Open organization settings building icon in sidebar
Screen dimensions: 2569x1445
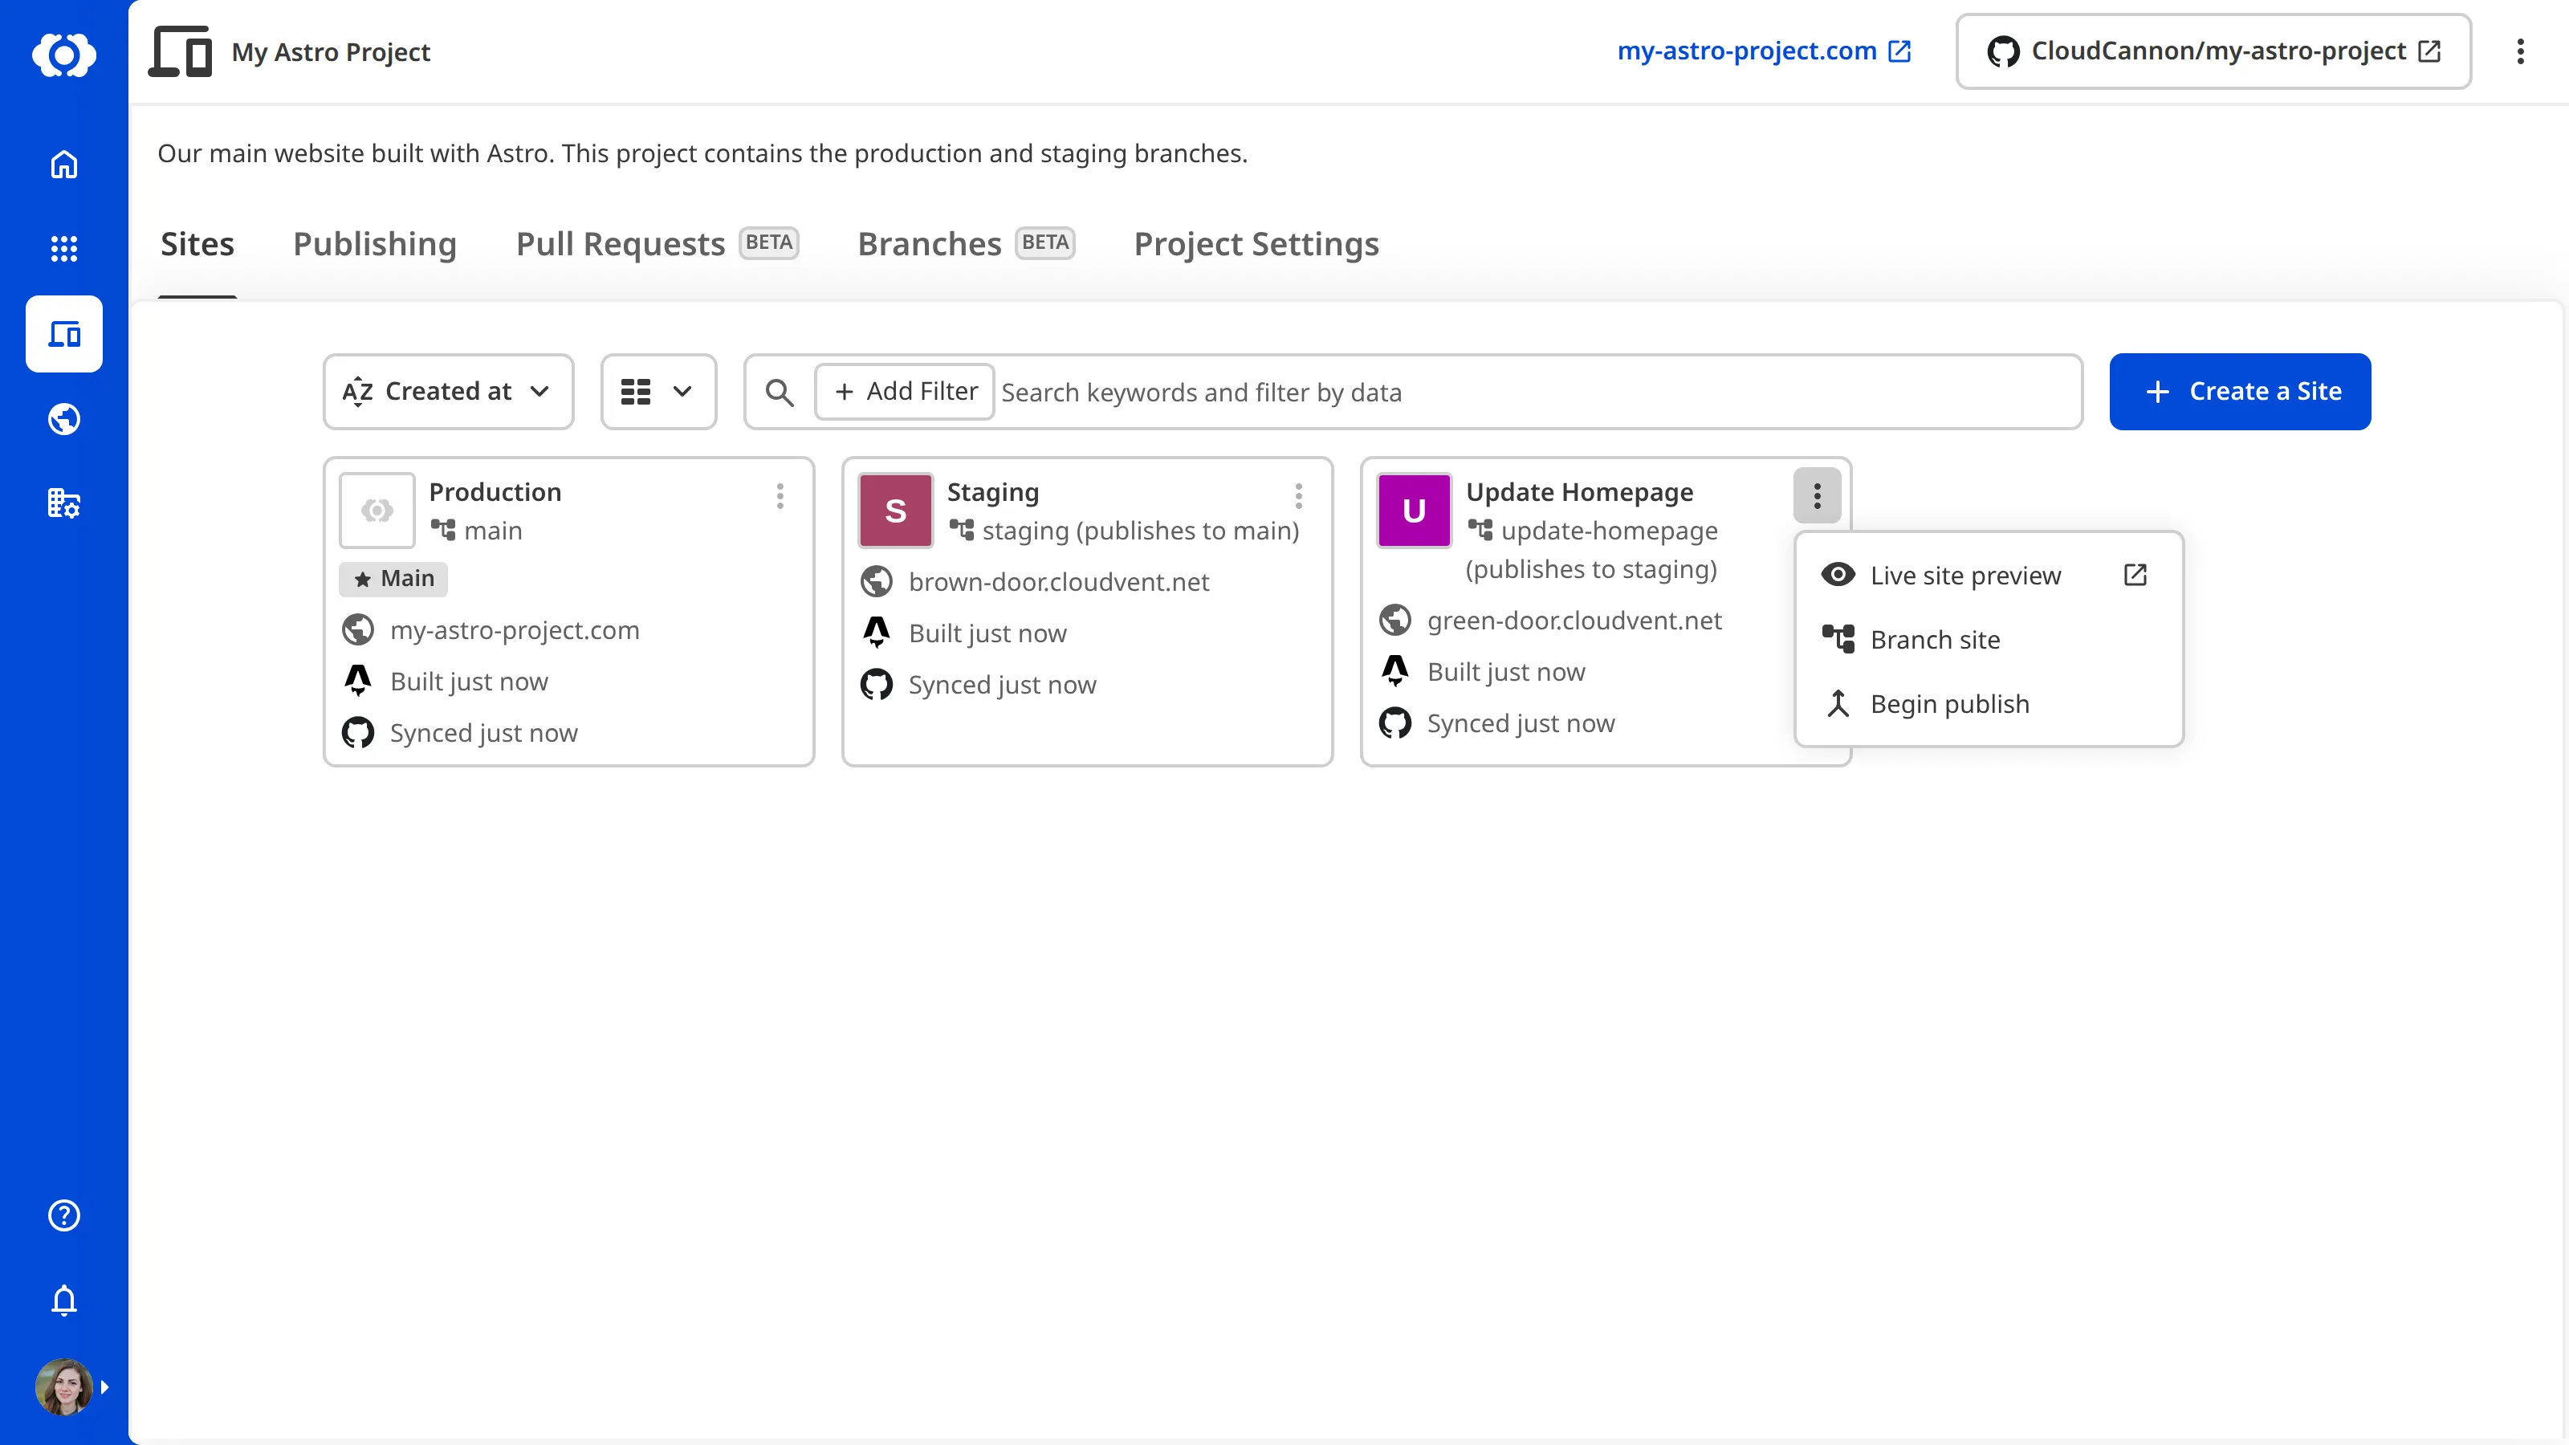pos(64,503)
